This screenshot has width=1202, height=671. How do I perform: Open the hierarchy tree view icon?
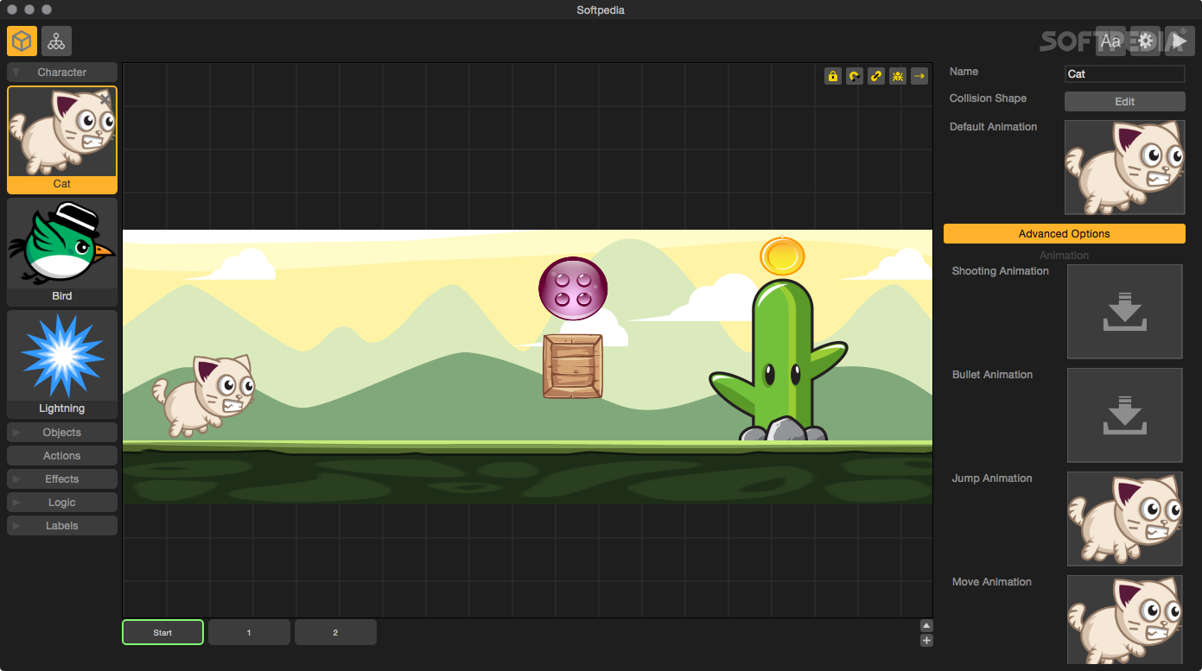(56, 41)
